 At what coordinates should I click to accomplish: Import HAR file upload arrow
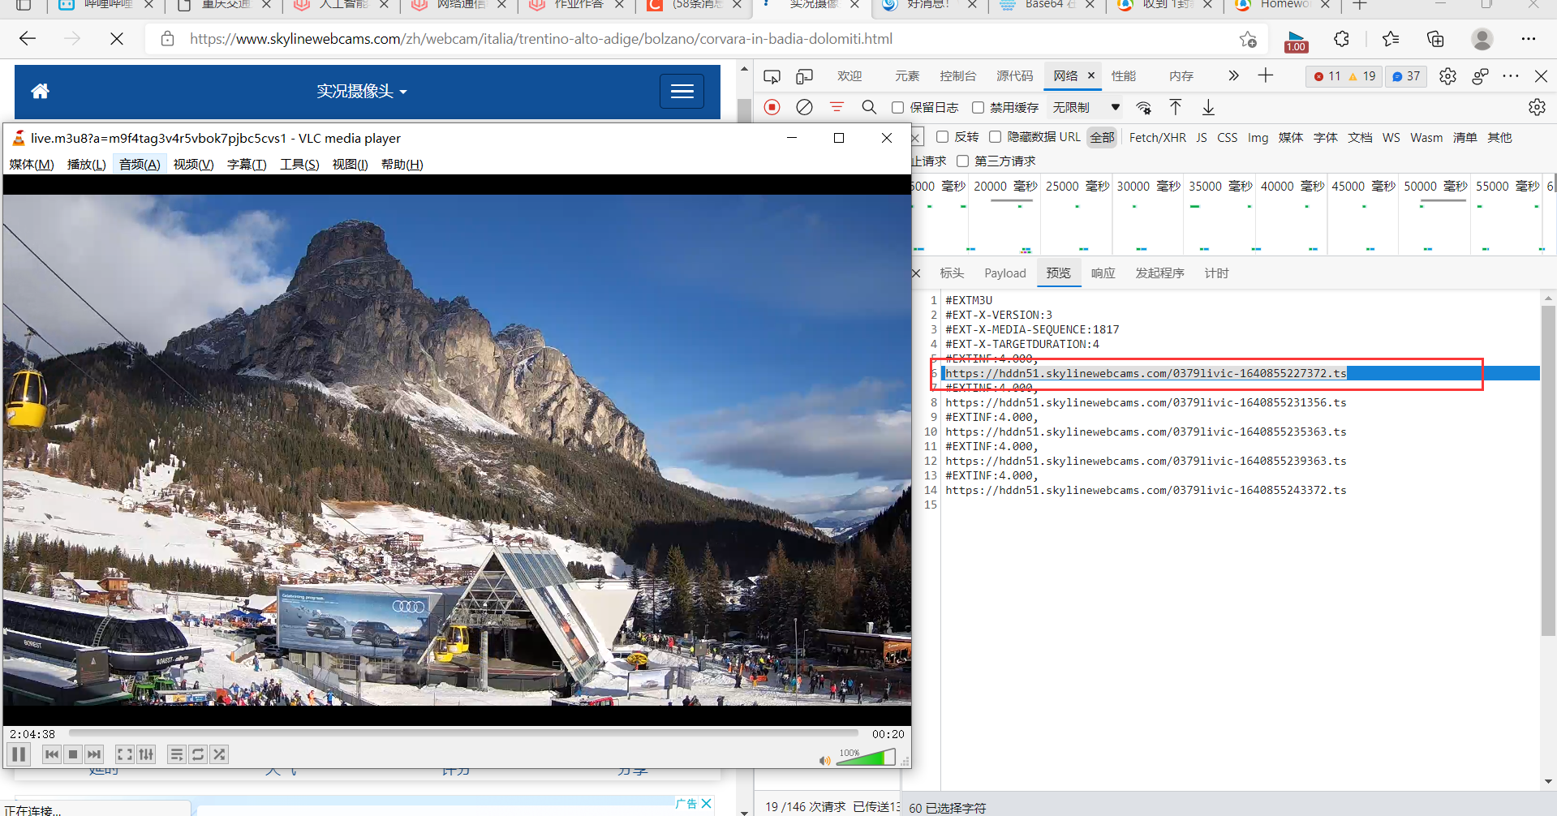point(1175,107)
